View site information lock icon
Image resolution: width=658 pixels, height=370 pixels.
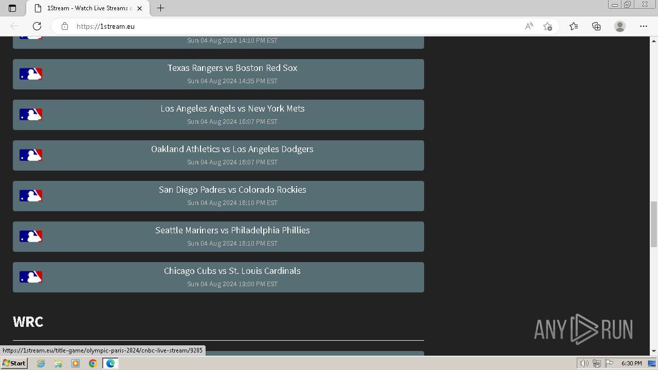coord(65,26)
